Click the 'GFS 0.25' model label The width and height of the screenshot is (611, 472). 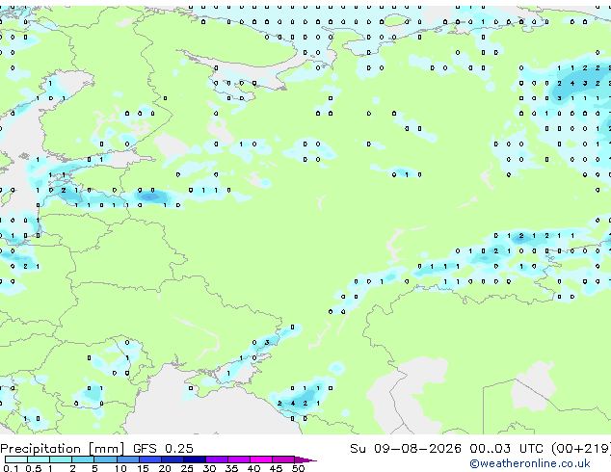point(163,449)
